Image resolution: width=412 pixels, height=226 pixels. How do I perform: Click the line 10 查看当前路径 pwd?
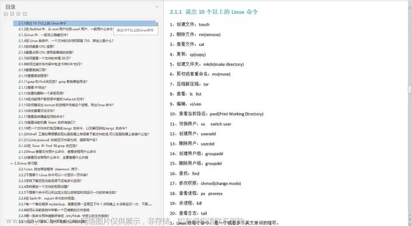[x=216, y=114]
